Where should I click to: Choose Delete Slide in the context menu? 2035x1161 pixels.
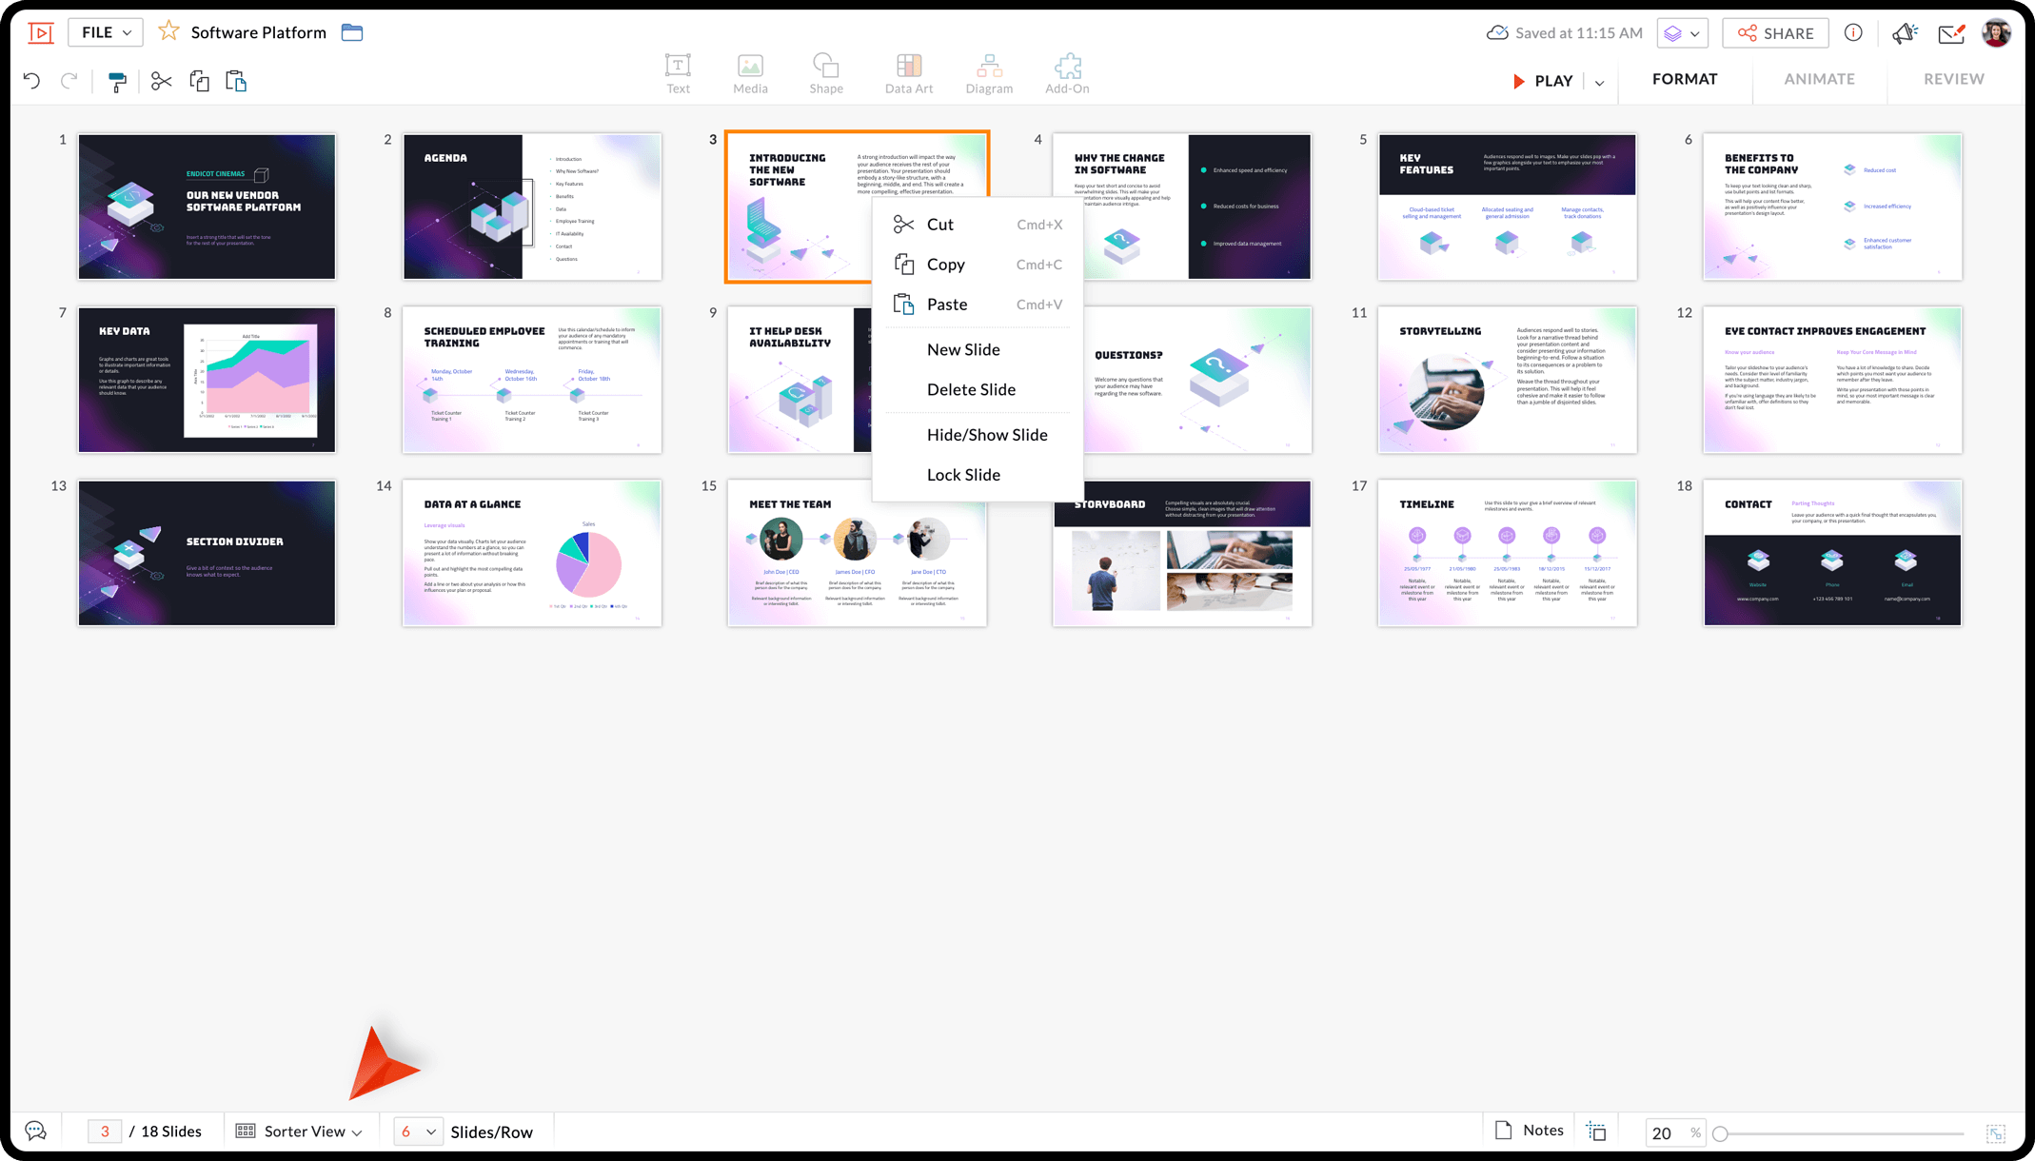point(971,389)
